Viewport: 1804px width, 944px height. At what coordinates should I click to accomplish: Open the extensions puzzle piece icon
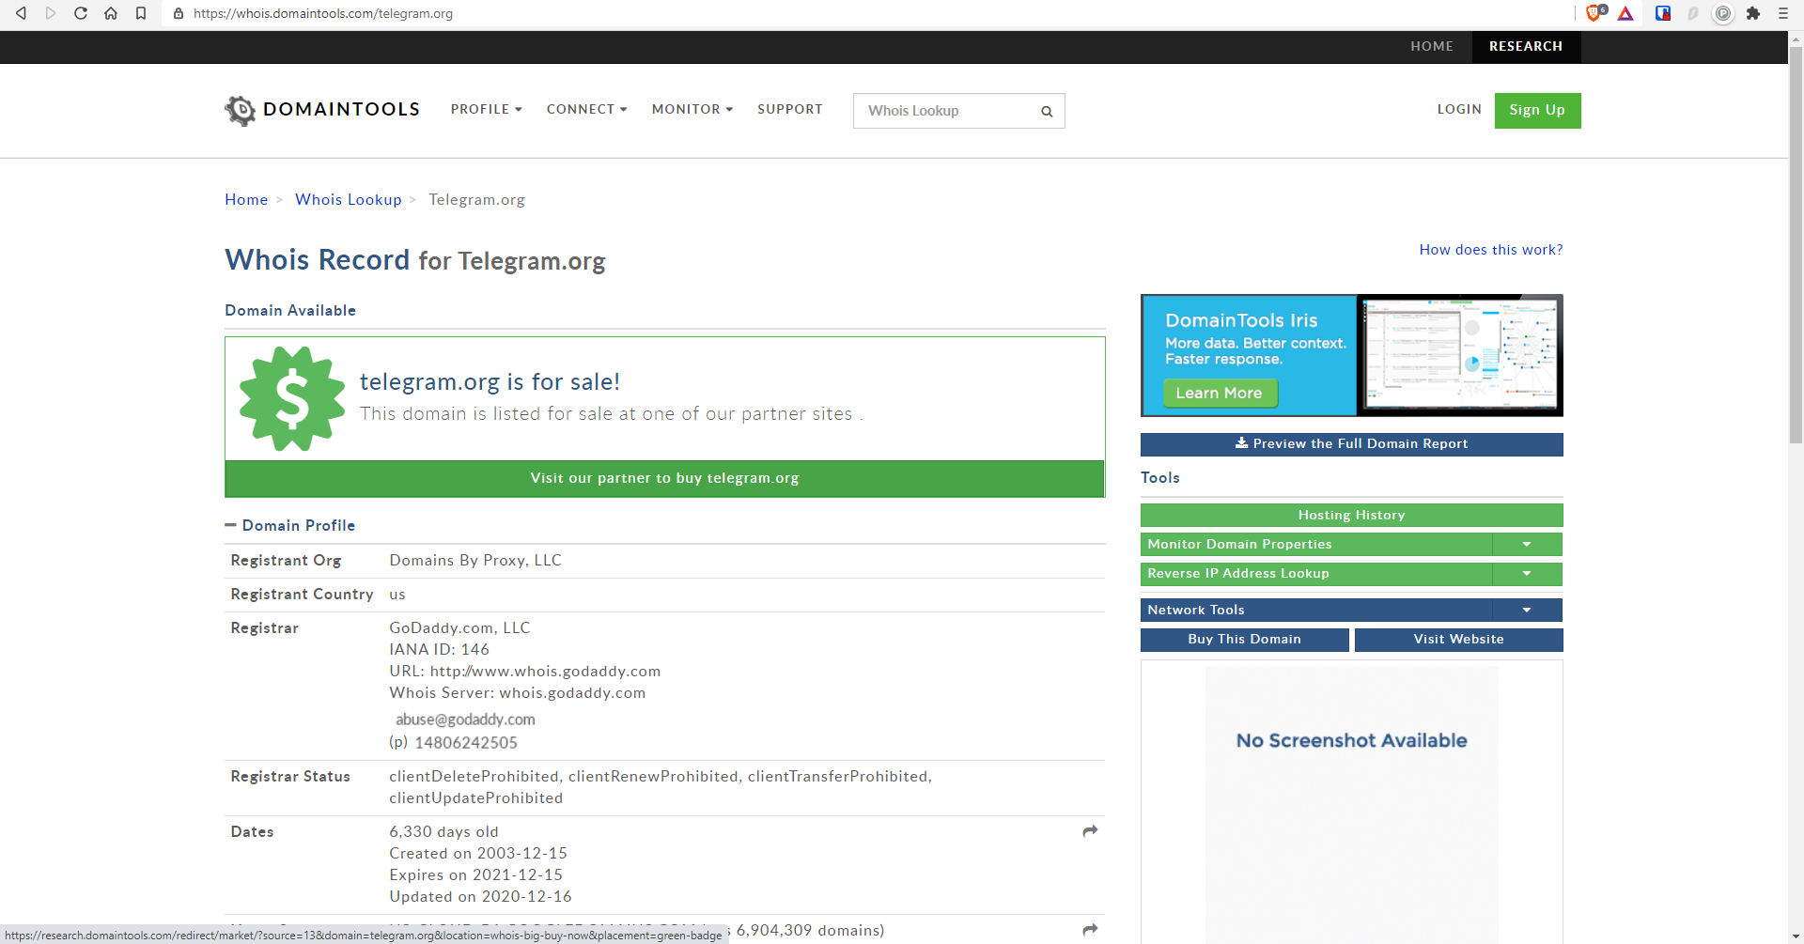pos(1753,13)
